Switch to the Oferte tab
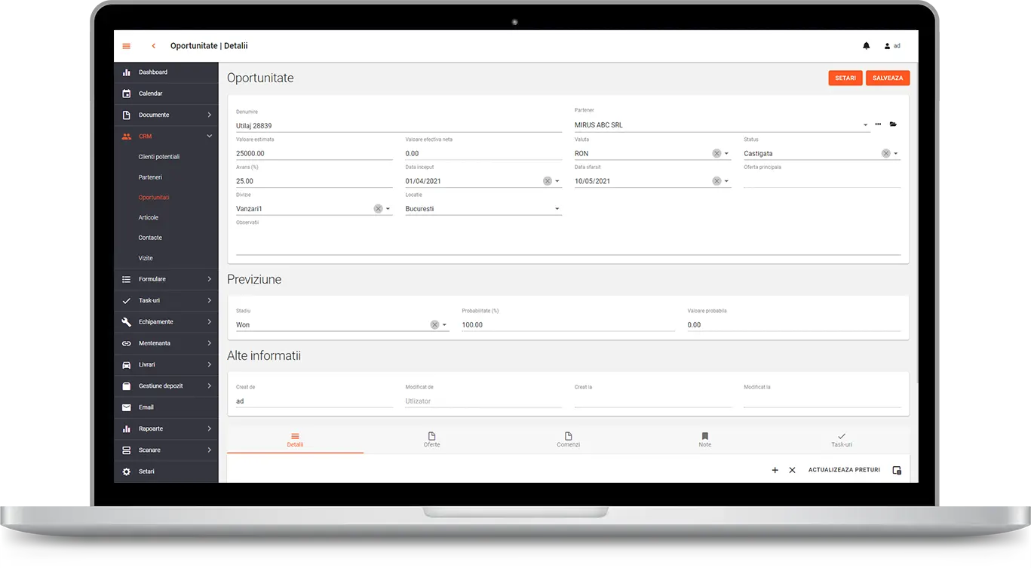This screenshot has height=568, width=1031. click(x=431, y=440)
